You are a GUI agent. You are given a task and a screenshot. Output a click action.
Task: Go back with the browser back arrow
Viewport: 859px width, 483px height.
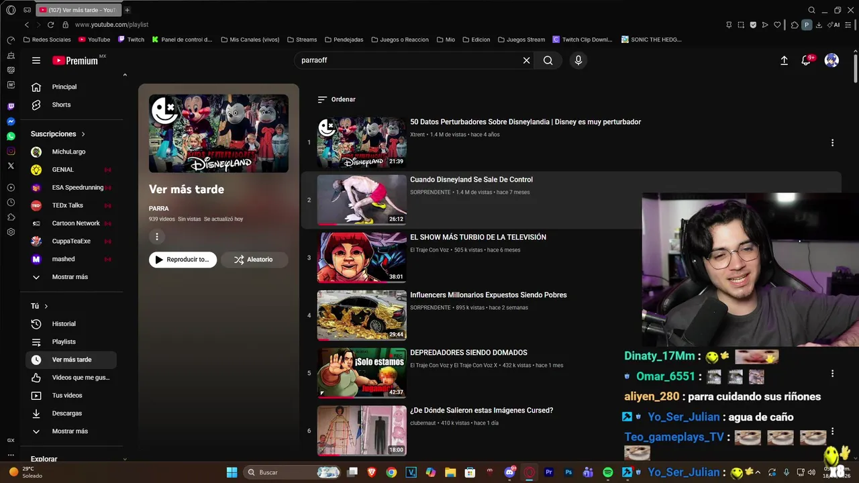pos(27,25)
